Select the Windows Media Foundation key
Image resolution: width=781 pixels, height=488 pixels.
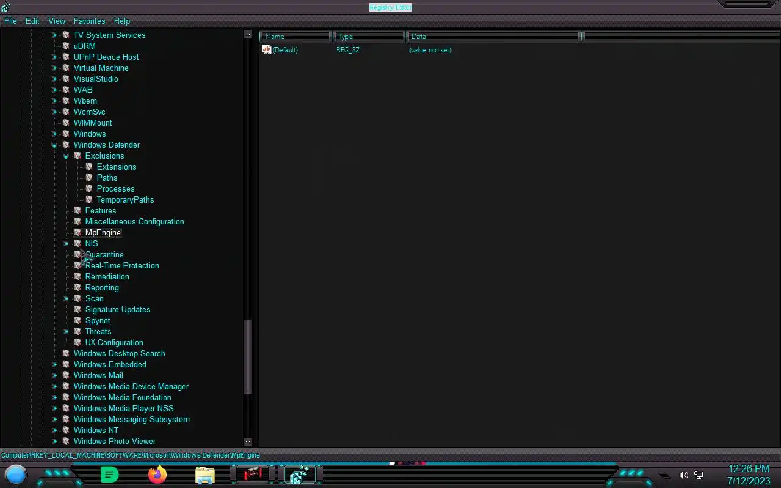pos(122,397)
